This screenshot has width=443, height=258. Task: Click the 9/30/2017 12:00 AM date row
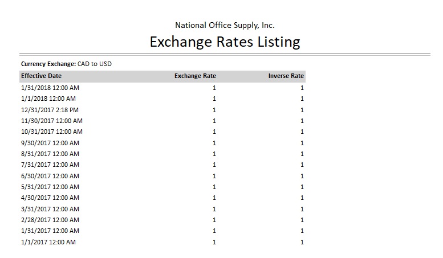50,143
